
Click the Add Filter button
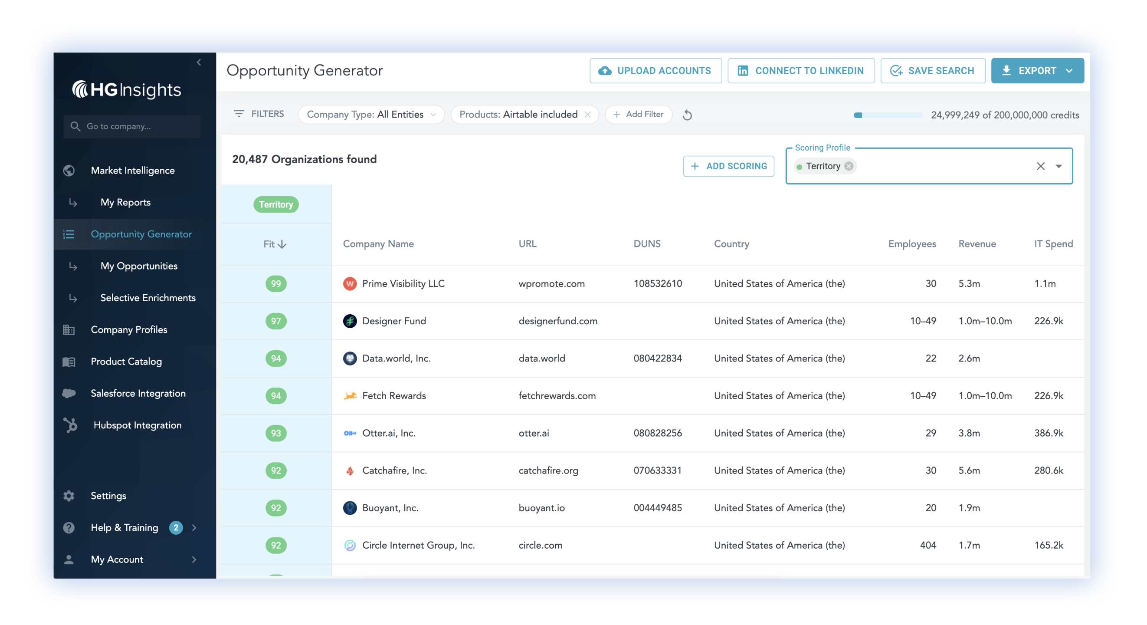[x=639, y=115]
